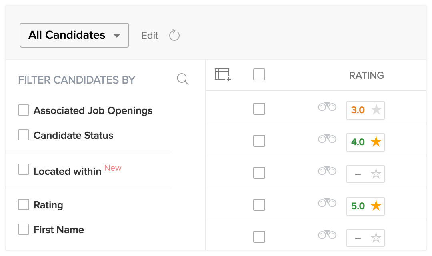
Task: Enable Associated Job Openings filter
Action: 24,110
